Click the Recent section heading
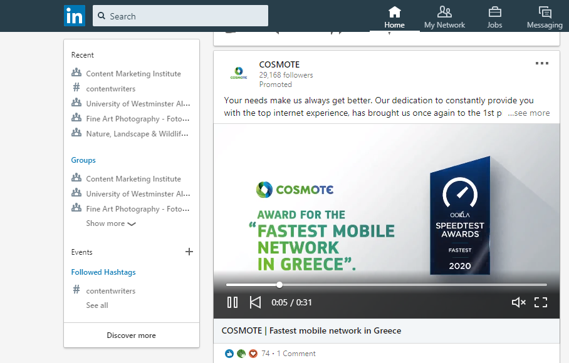Screen dimensions: 569x363 [82, 55]
